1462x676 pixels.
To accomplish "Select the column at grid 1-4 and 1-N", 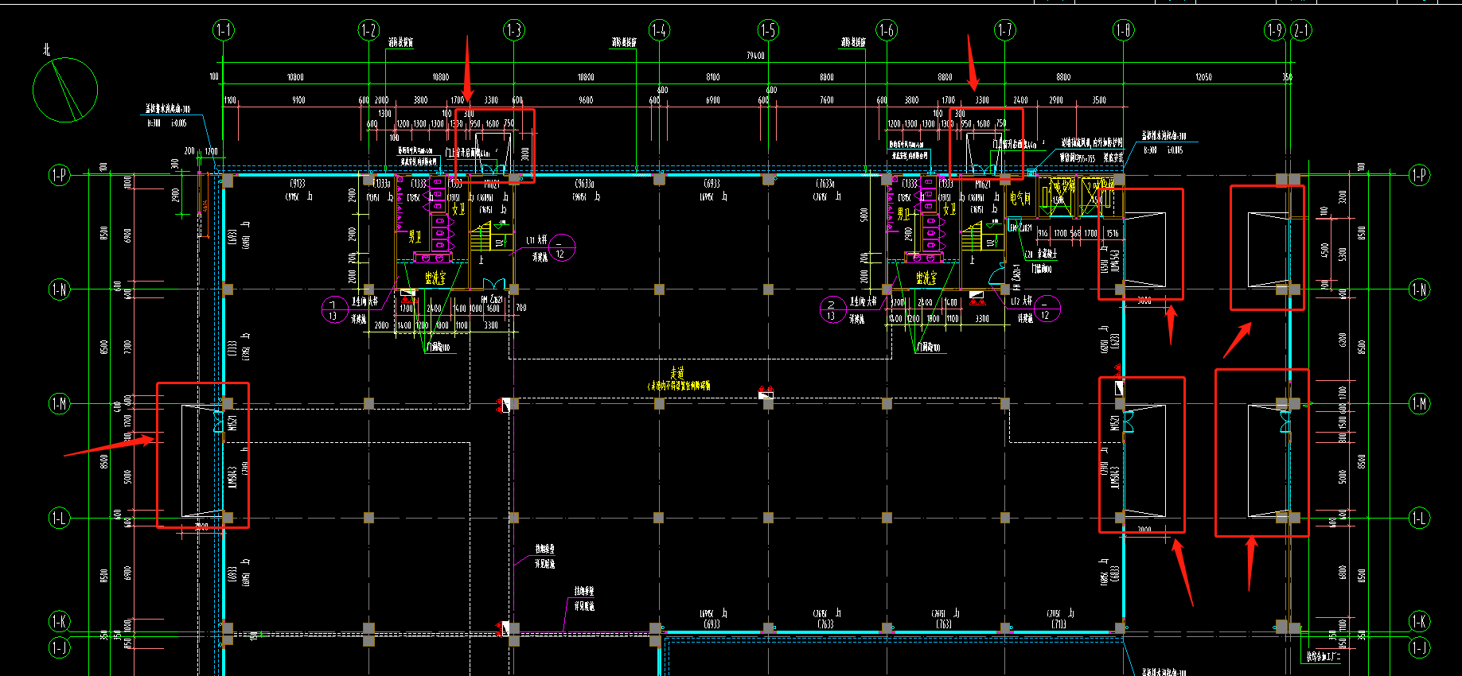I will 659,289.
